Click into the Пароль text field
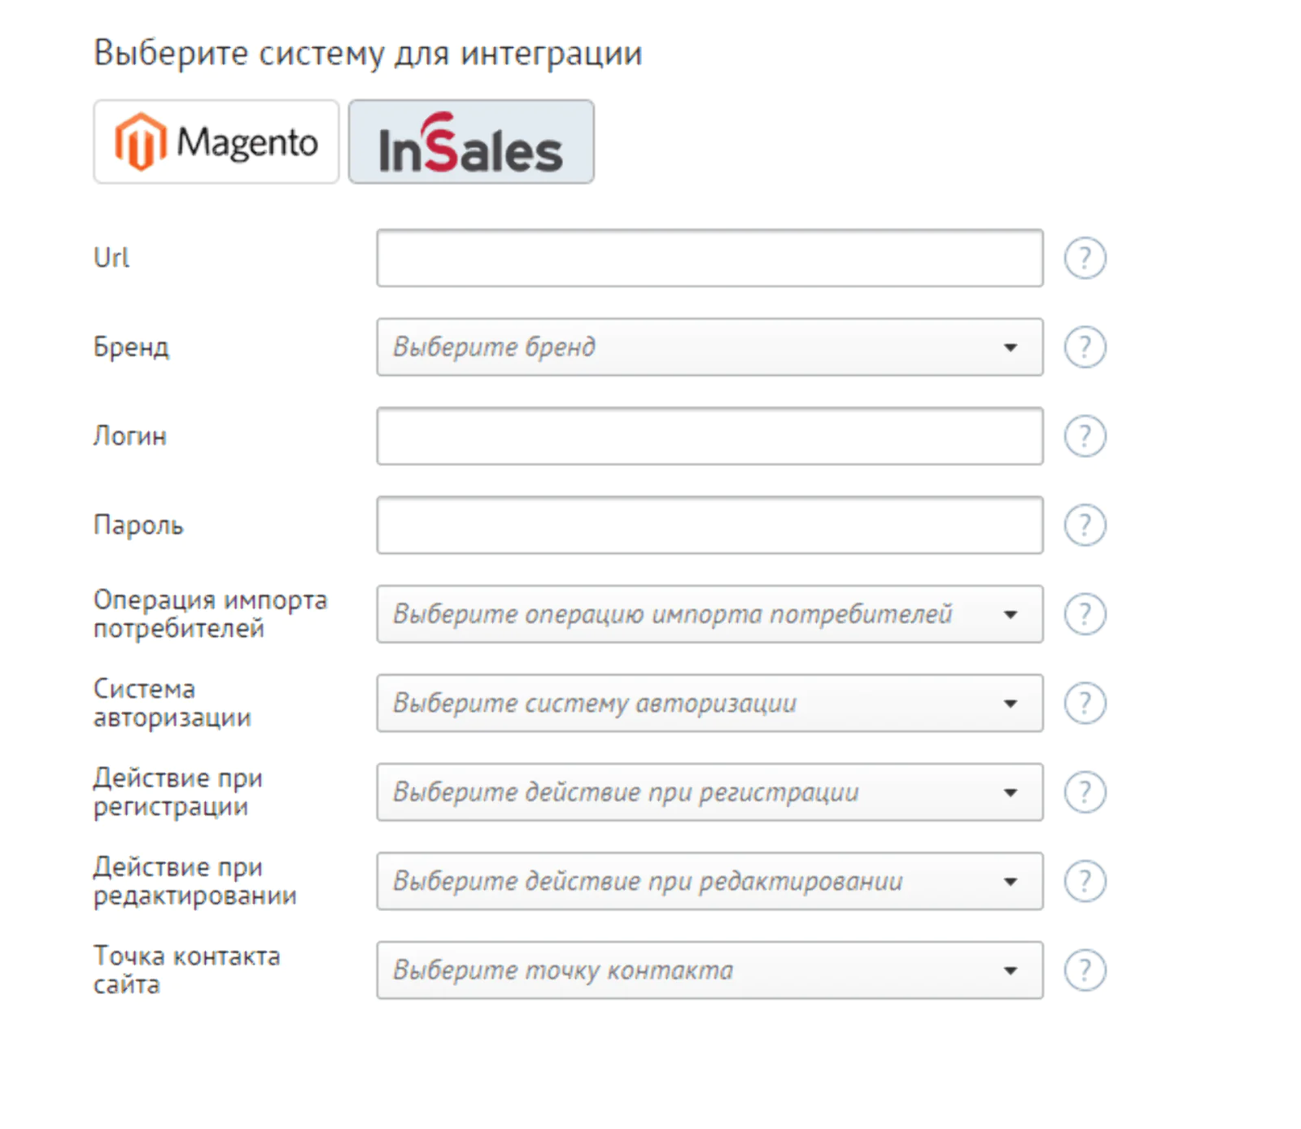 click(709, 525)
